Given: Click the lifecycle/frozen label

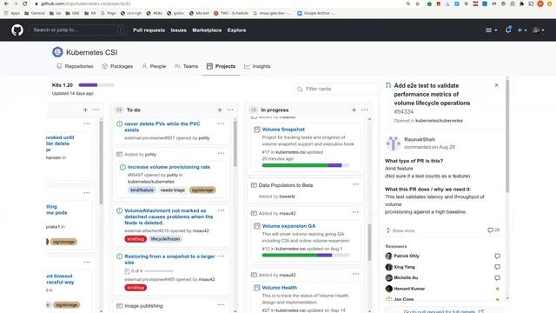Looking at the screenshot, I should coord(165,239).
